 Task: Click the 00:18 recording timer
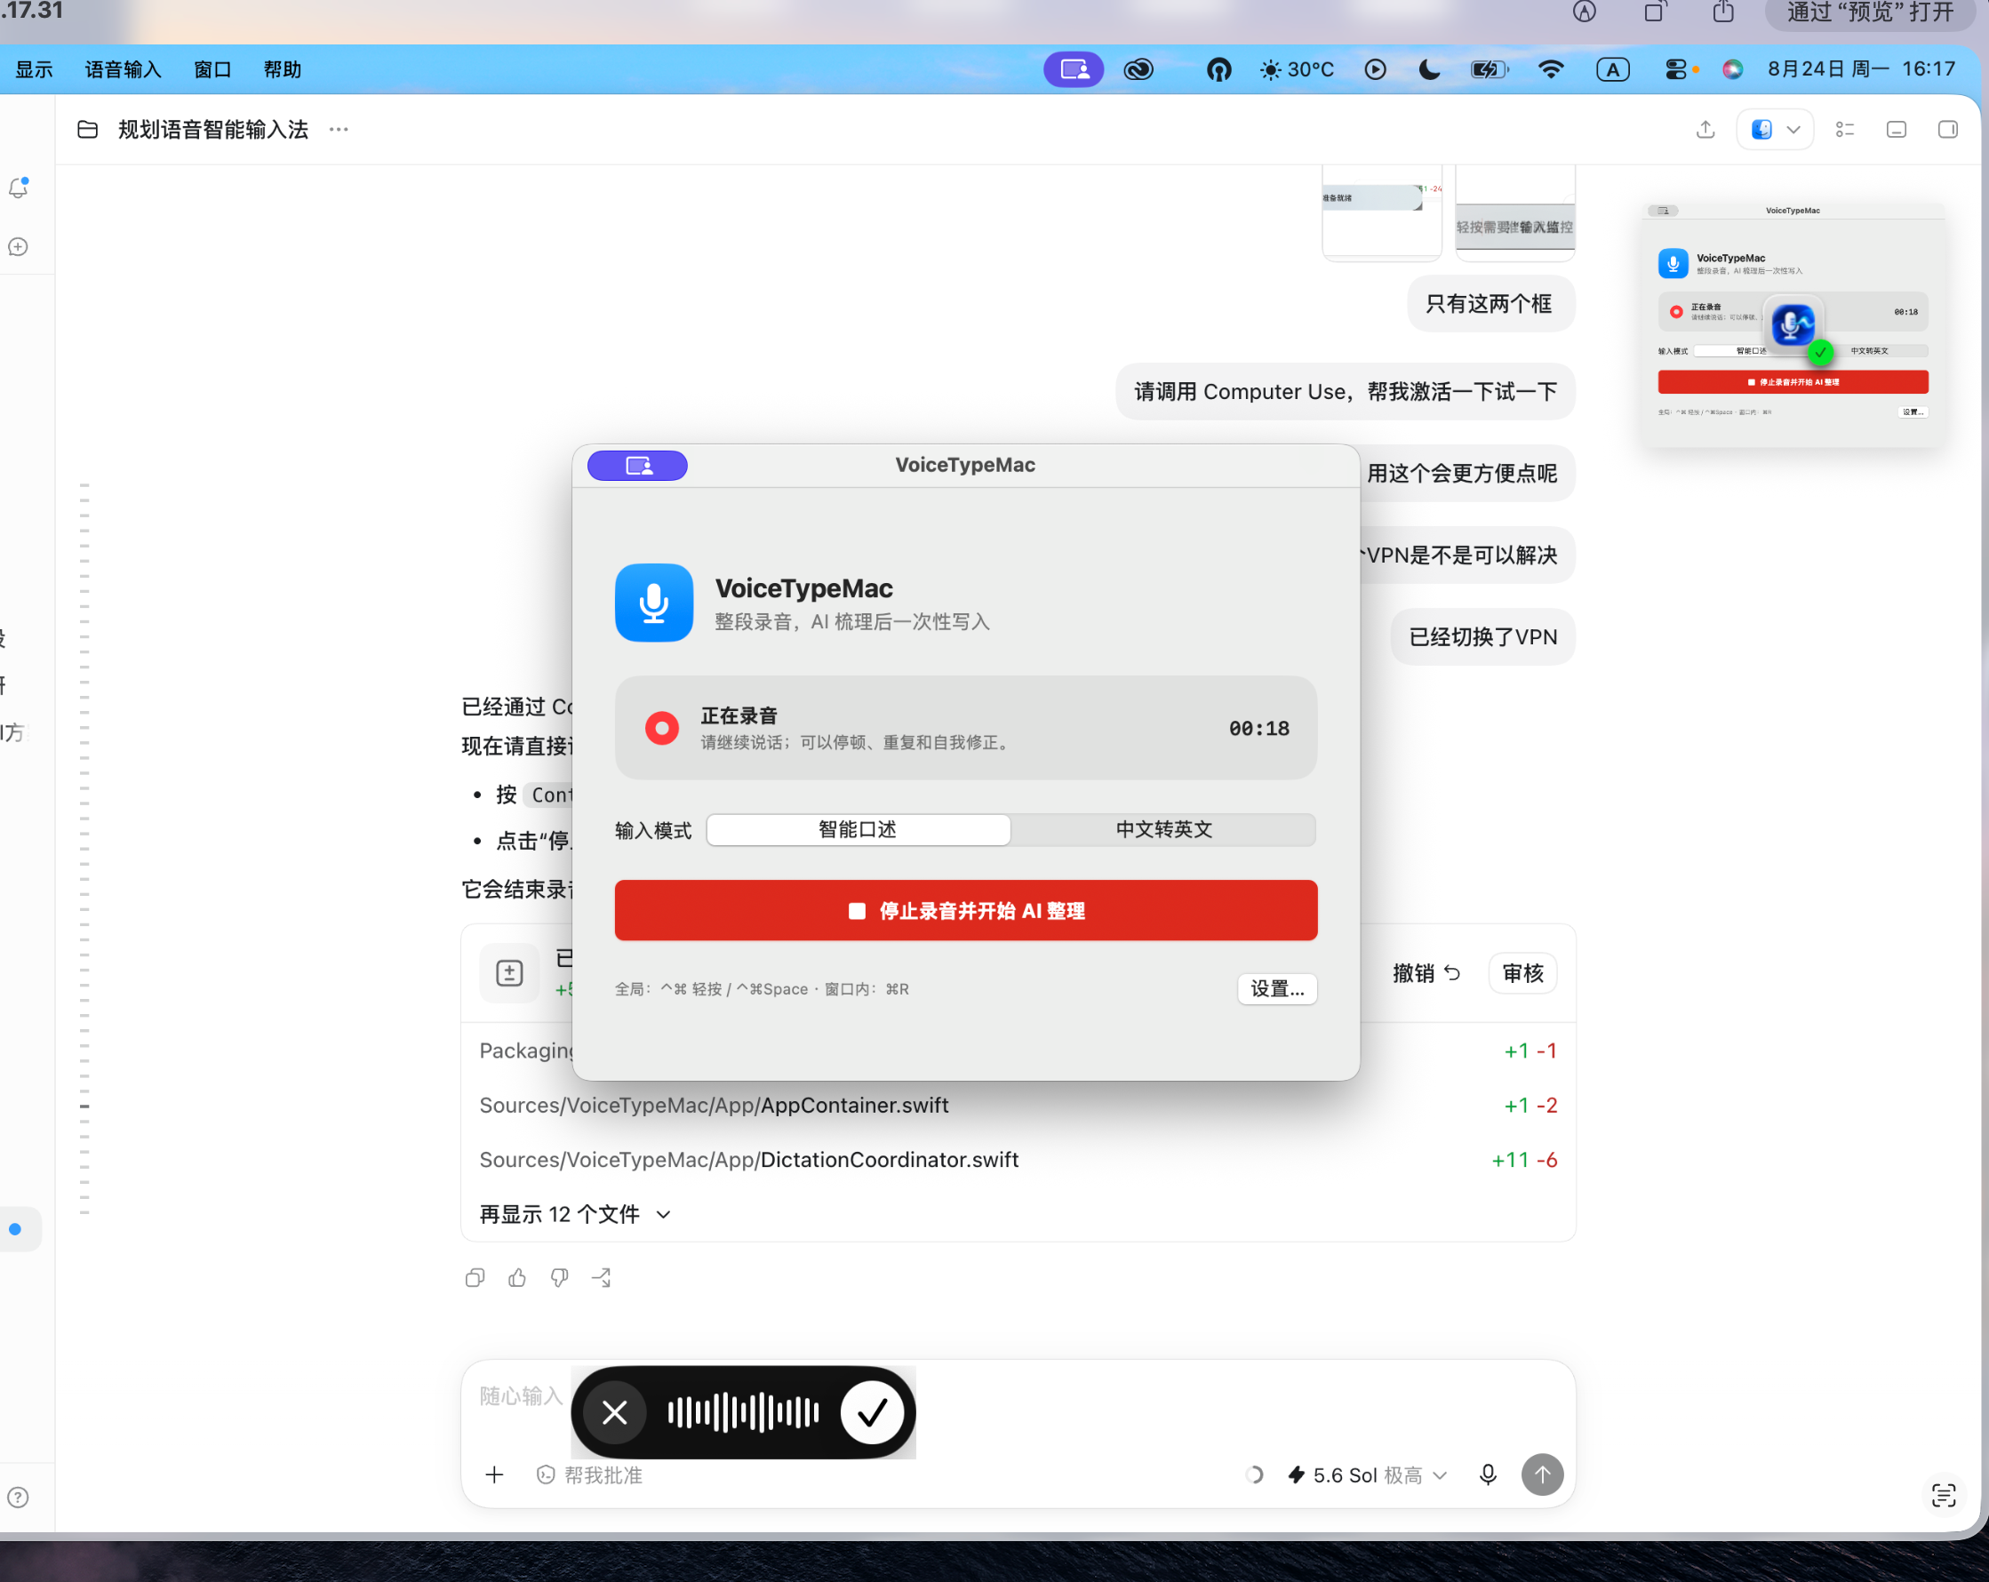point(1258,729)
